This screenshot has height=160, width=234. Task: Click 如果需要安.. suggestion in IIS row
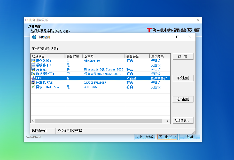tap(160, 78)
